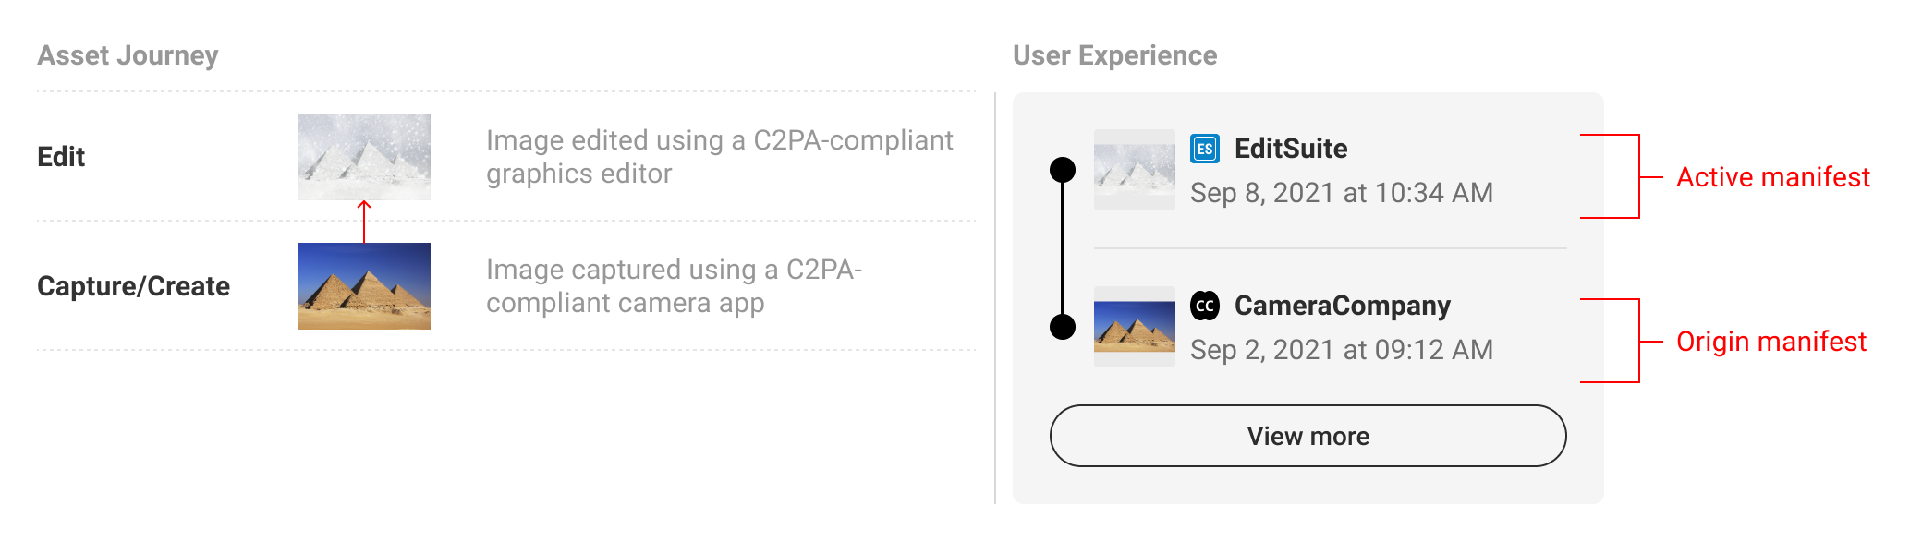Open the desert pyramids thumbnail in User Experience
The height and width of the screenshot is (541, 1922).
(x=1135, y=327)
